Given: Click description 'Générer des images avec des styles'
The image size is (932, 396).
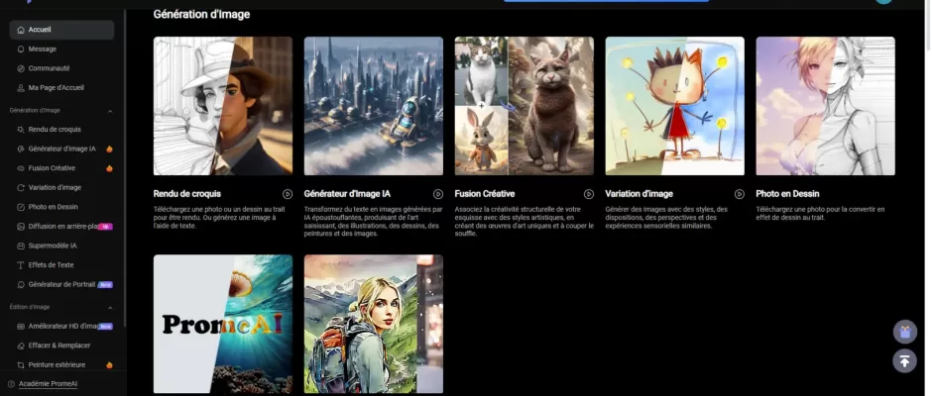Looking at the screenshot, I should click(666, 217).
